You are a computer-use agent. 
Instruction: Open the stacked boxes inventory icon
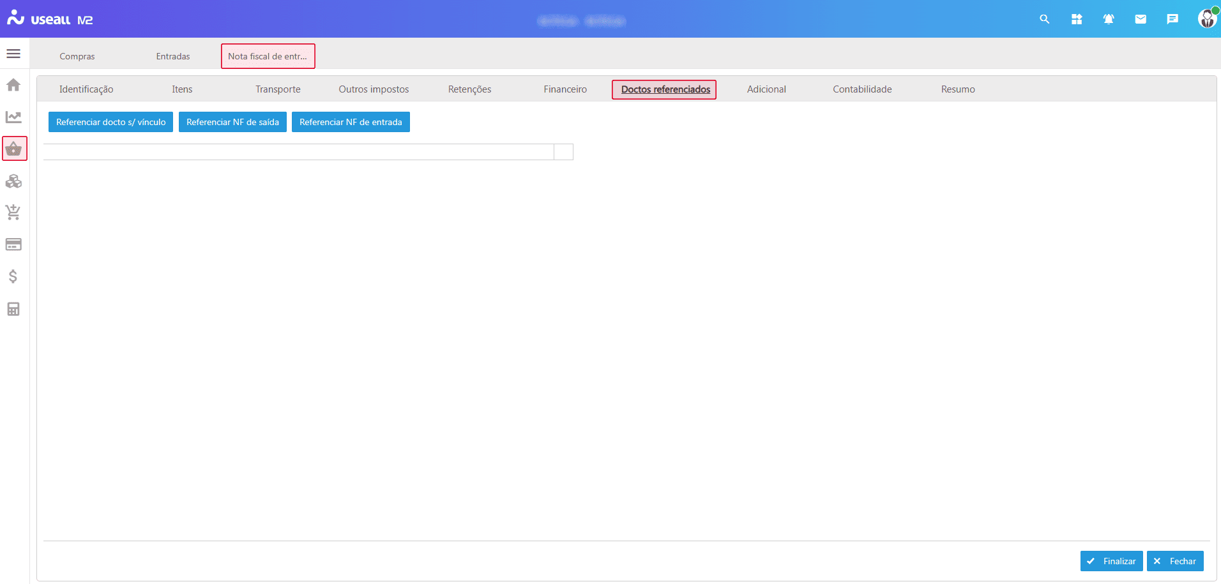click(13, 181)
